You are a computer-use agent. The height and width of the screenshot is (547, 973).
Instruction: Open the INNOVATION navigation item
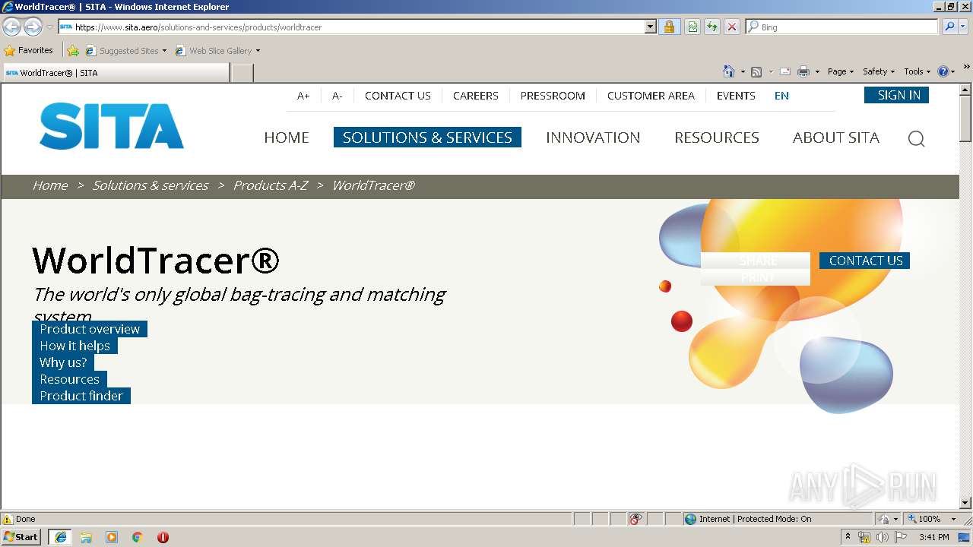tap(593, 138)
